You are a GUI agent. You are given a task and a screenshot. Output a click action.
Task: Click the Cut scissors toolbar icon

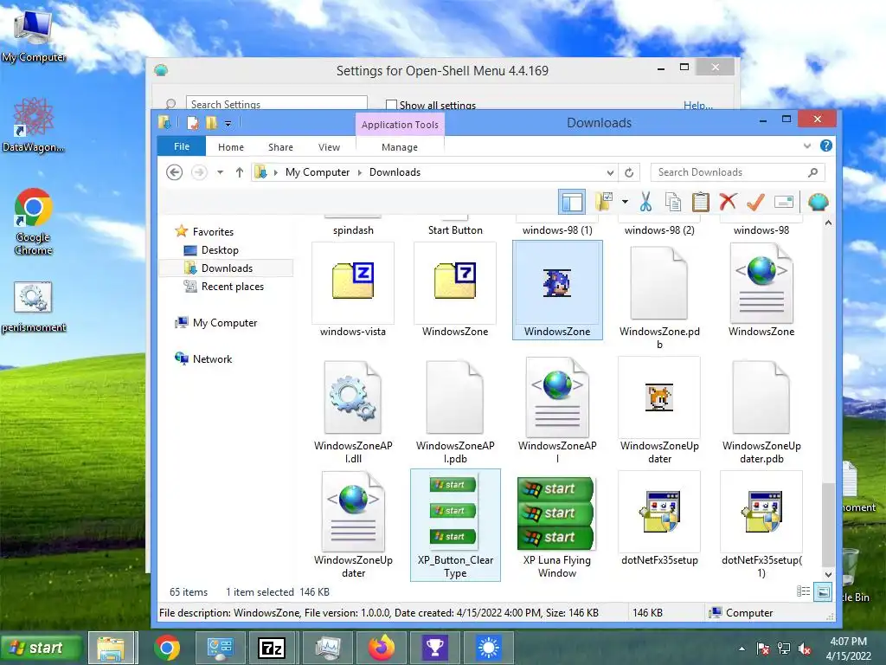click(x=645, y=202)
